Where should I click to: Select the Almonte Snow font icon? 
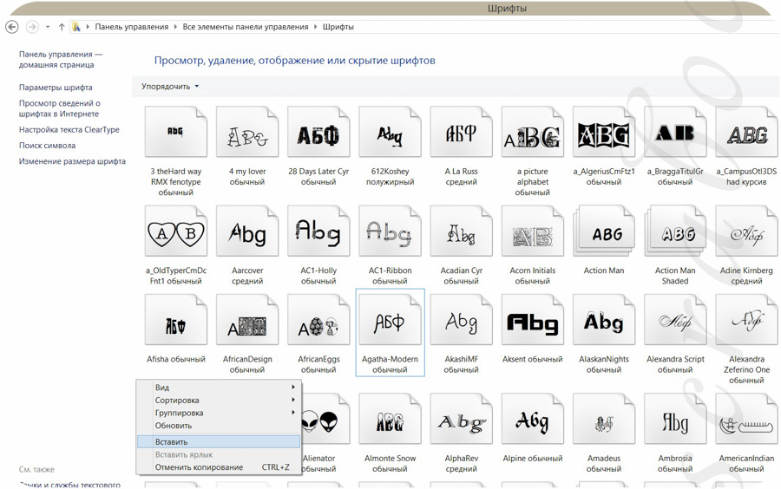[390, 419]
